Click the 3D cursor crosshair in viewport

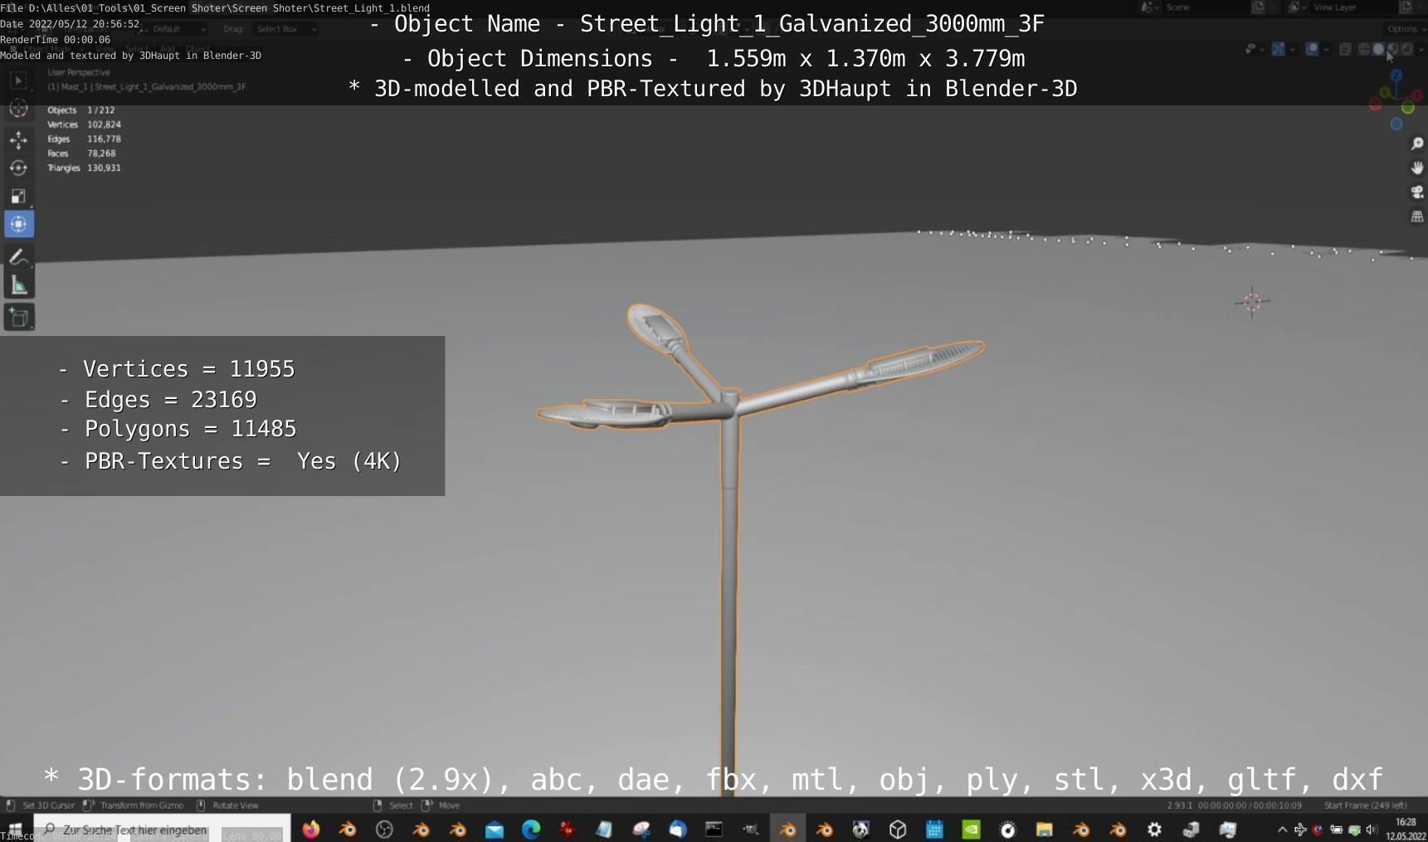pyautogui.click(x=1251, y=302)
